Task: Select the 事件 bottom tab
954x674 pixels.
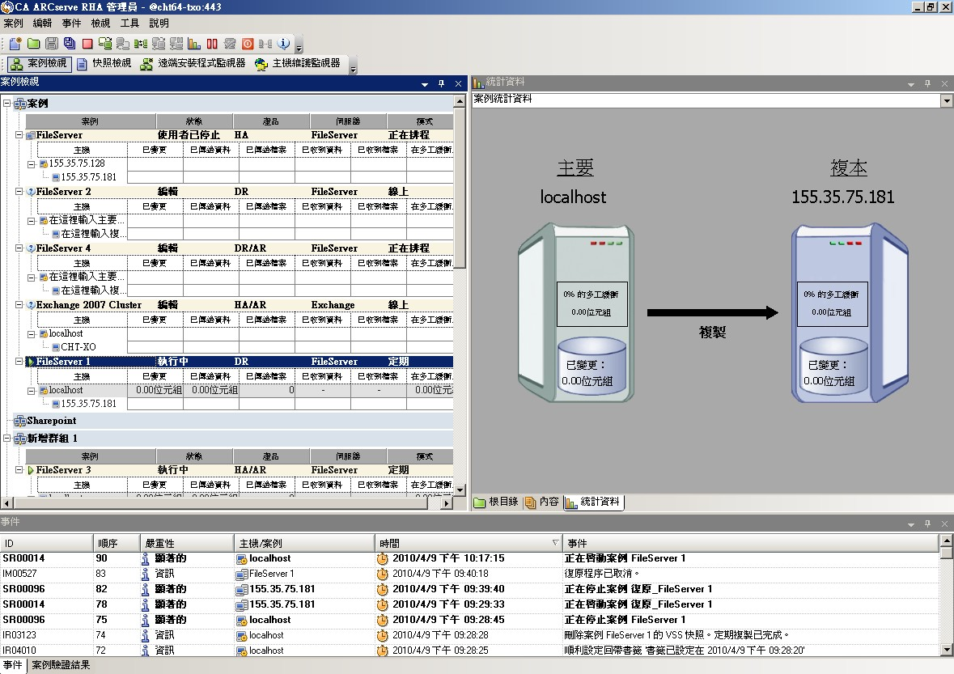Action: (12, 665)
